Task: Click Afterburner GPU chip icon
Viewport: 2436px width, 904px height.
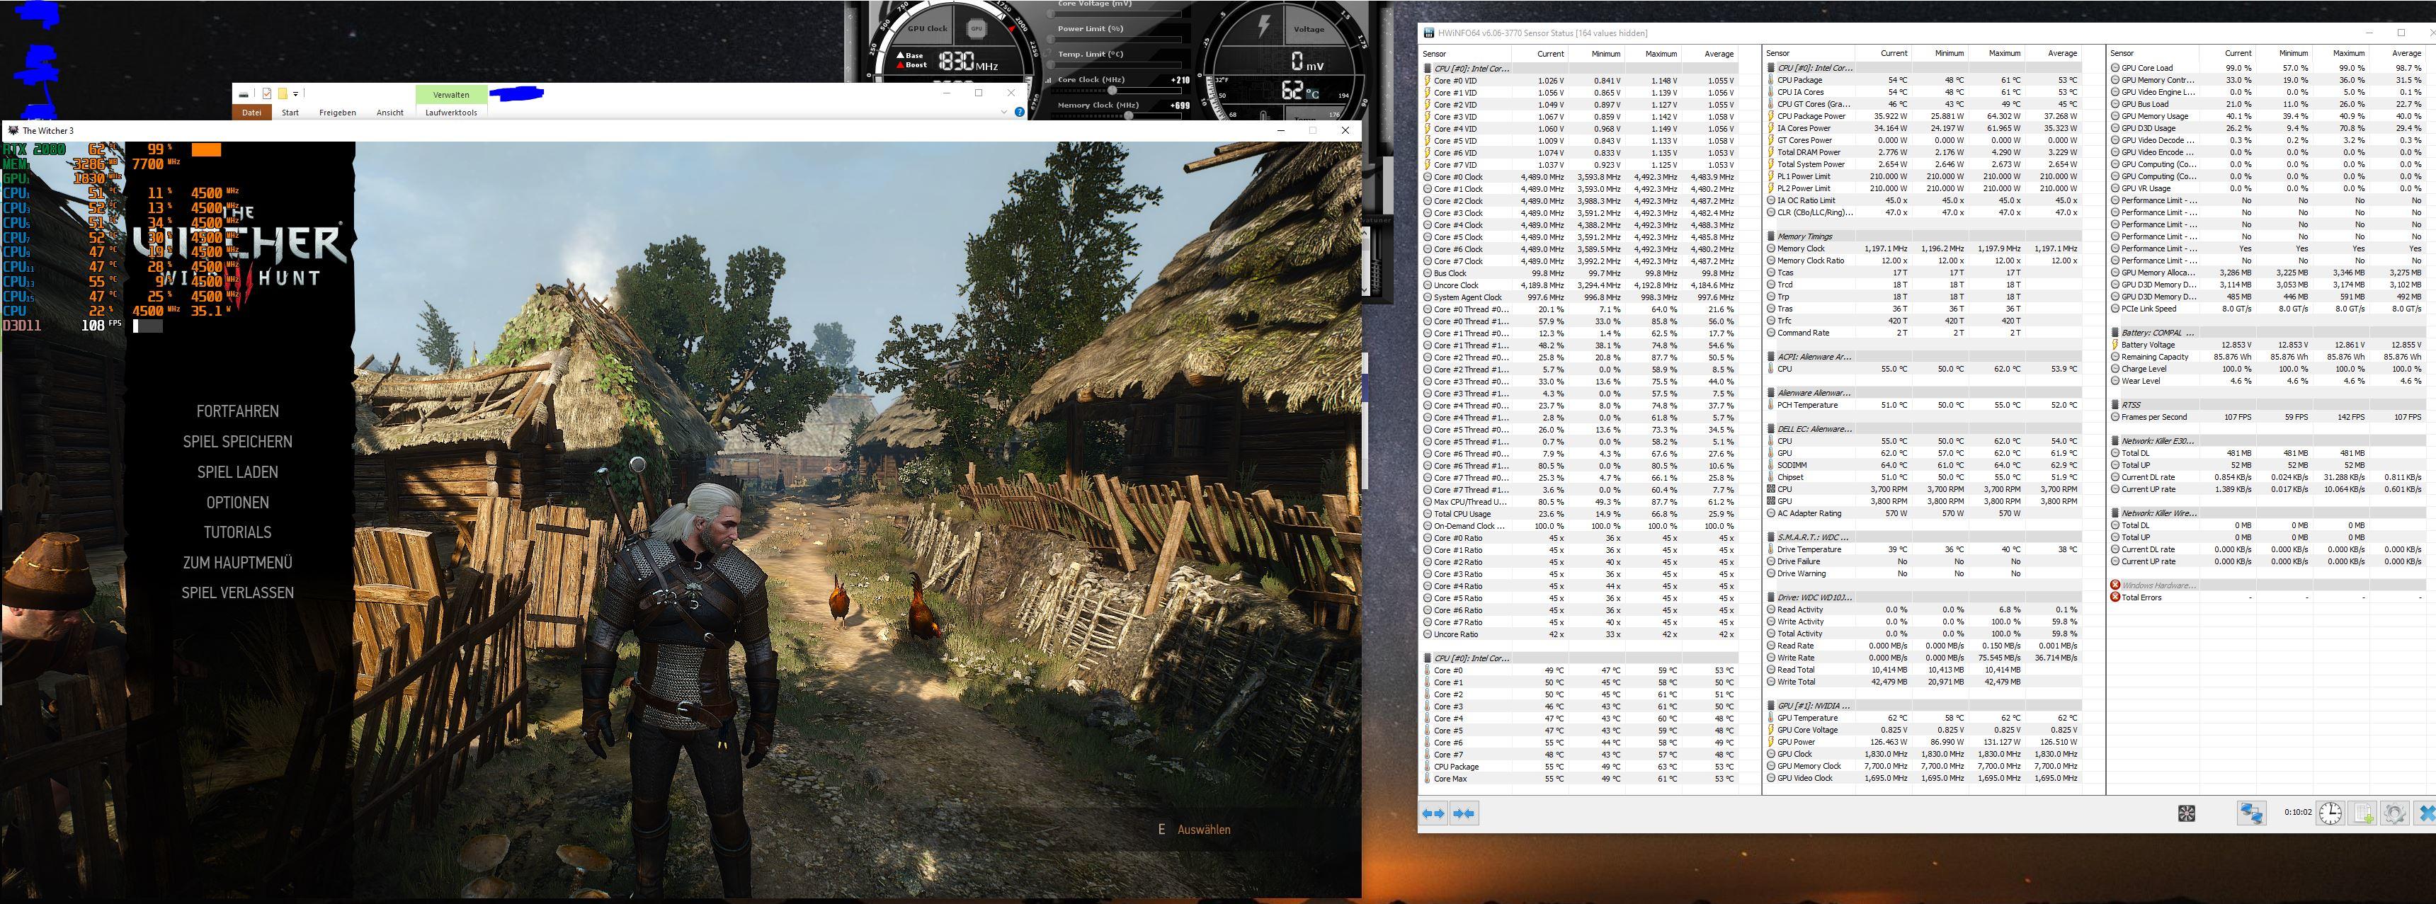Action: pos(976,29)
